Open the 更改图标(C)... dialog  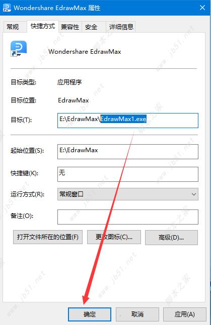(114, 237)
